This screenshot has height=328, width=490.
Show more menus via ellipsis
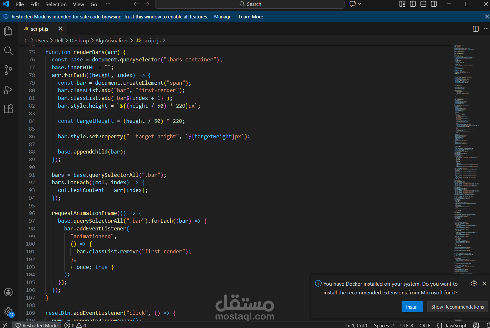click(108, 4)
